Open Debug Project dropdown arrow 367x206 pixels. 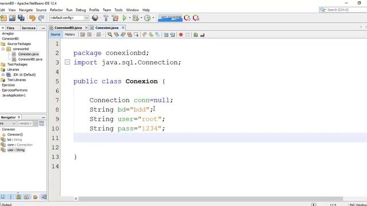[x=142, y=18]
